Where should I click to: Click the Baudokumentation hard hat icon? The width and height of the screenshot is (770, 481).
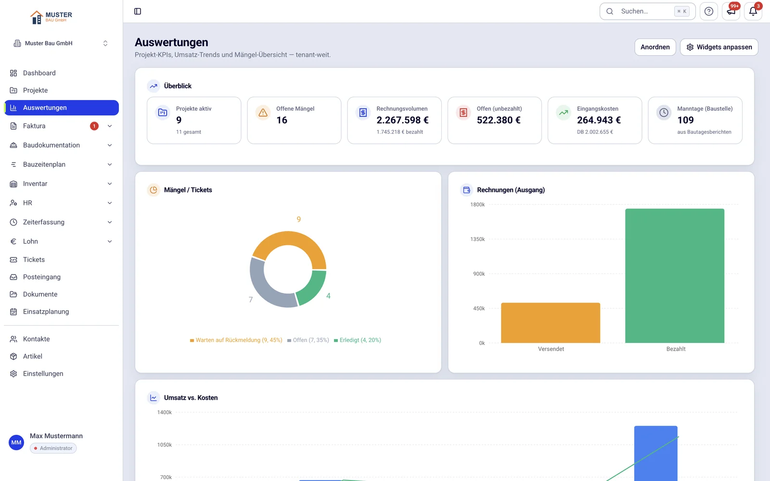click(x=13, y=145)
